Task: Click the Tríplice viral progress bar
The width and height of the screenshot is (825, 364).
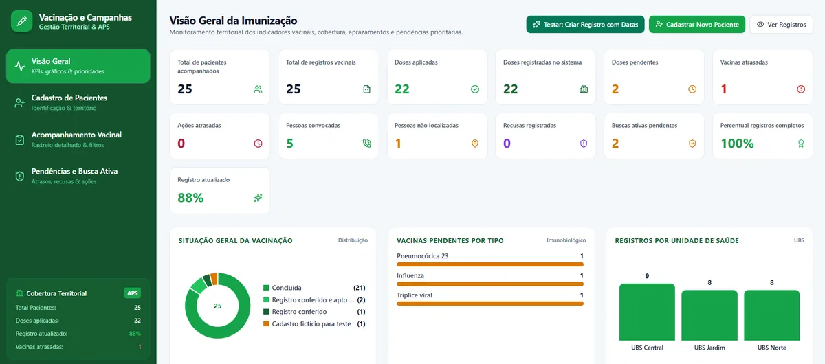Action: pos(490,303)
